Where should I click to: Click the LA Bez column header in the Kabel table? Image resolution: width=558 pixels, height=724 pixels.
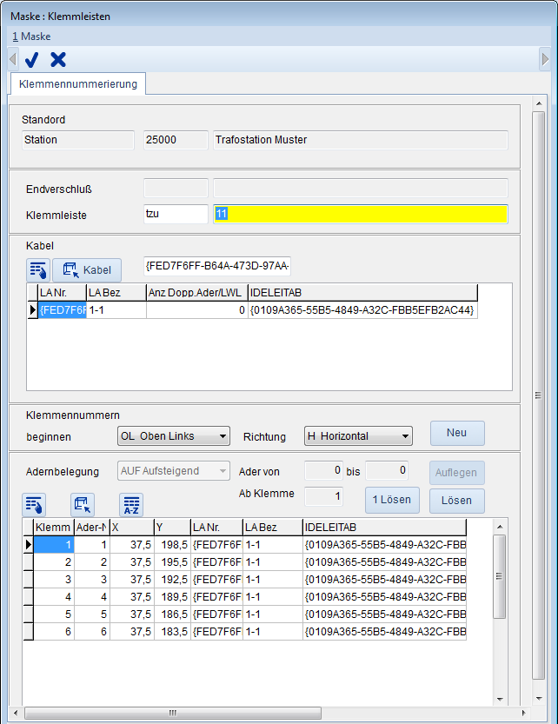pos(116,293)
